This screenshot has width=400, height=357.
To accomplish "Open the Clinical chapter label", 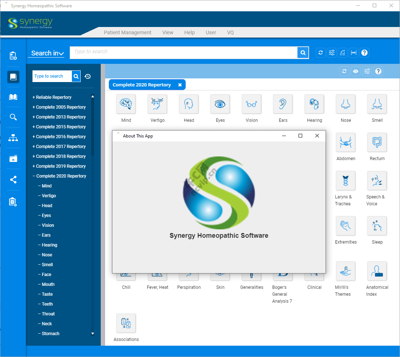I will click(314, 287).
